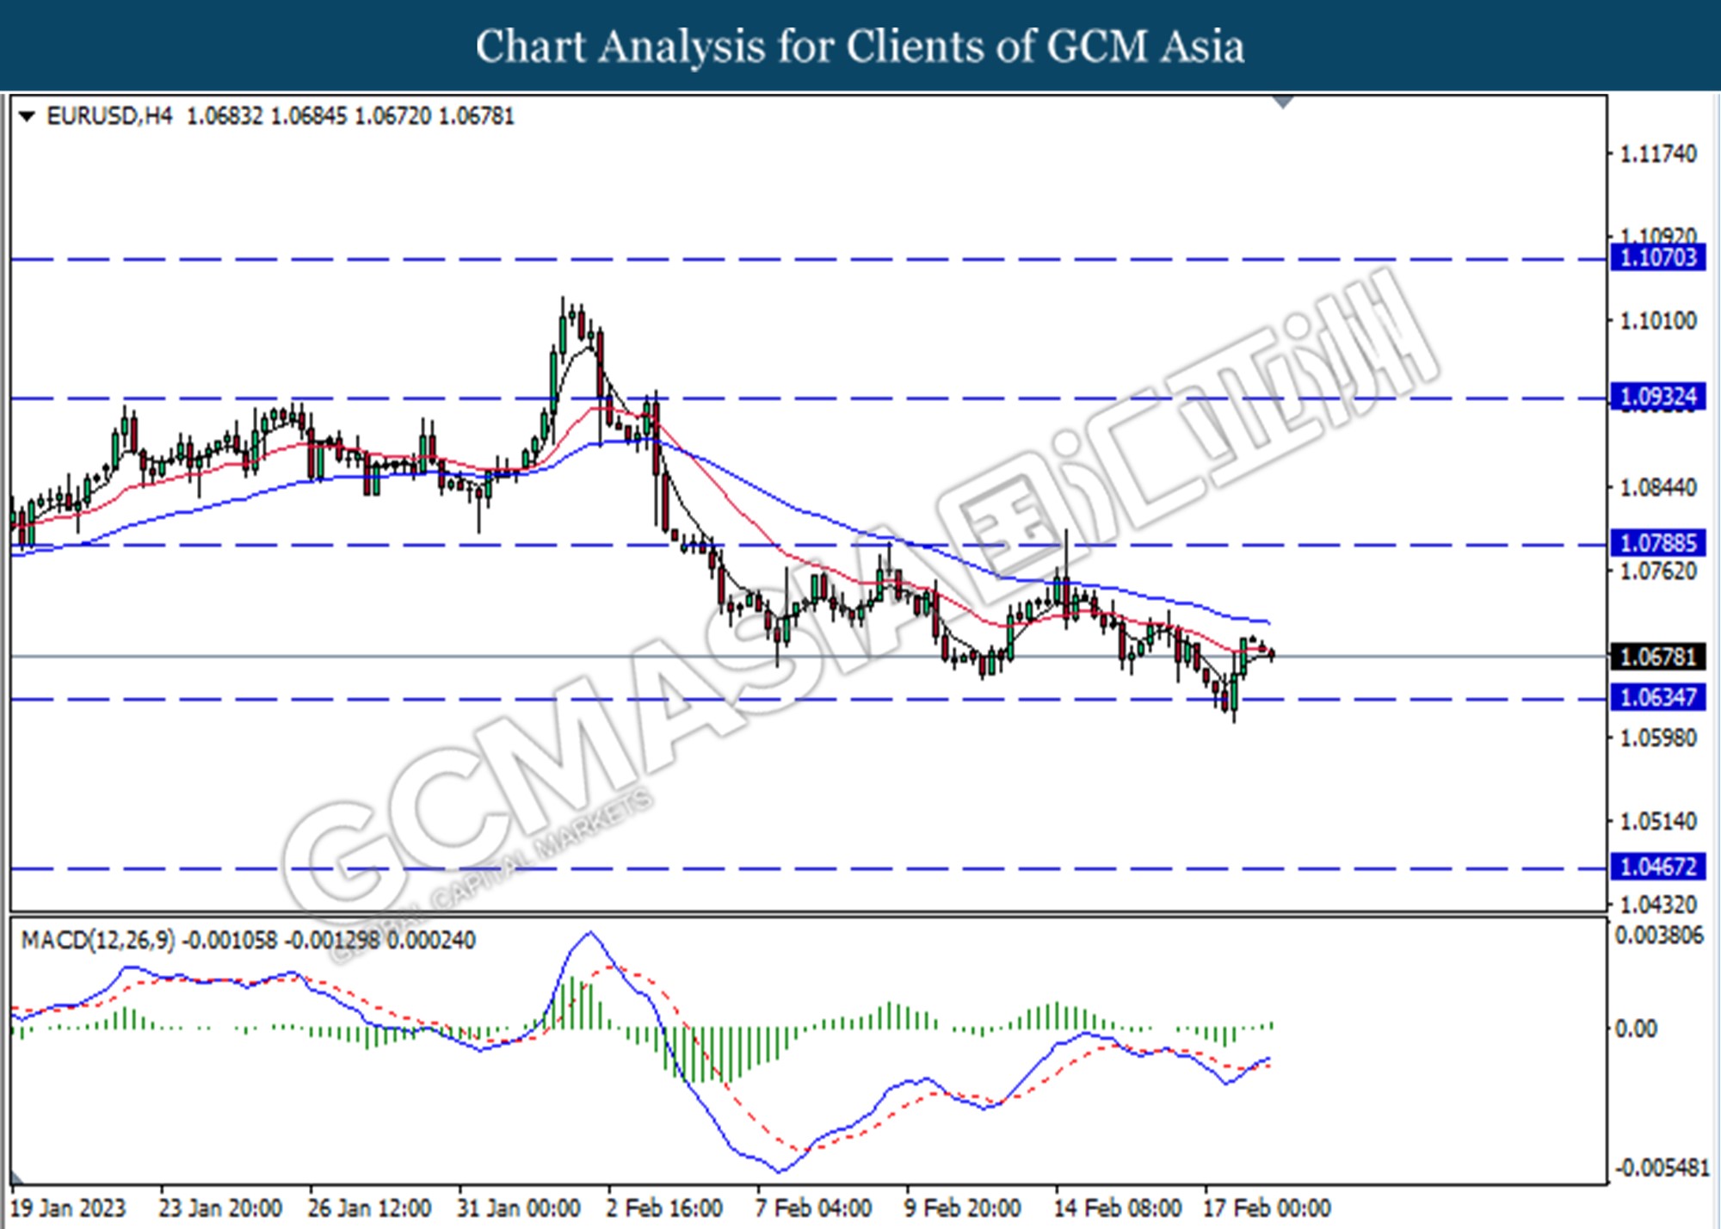Open the chart dropdown triangle beside EURUSD,H4

click(x=27, y=116)
